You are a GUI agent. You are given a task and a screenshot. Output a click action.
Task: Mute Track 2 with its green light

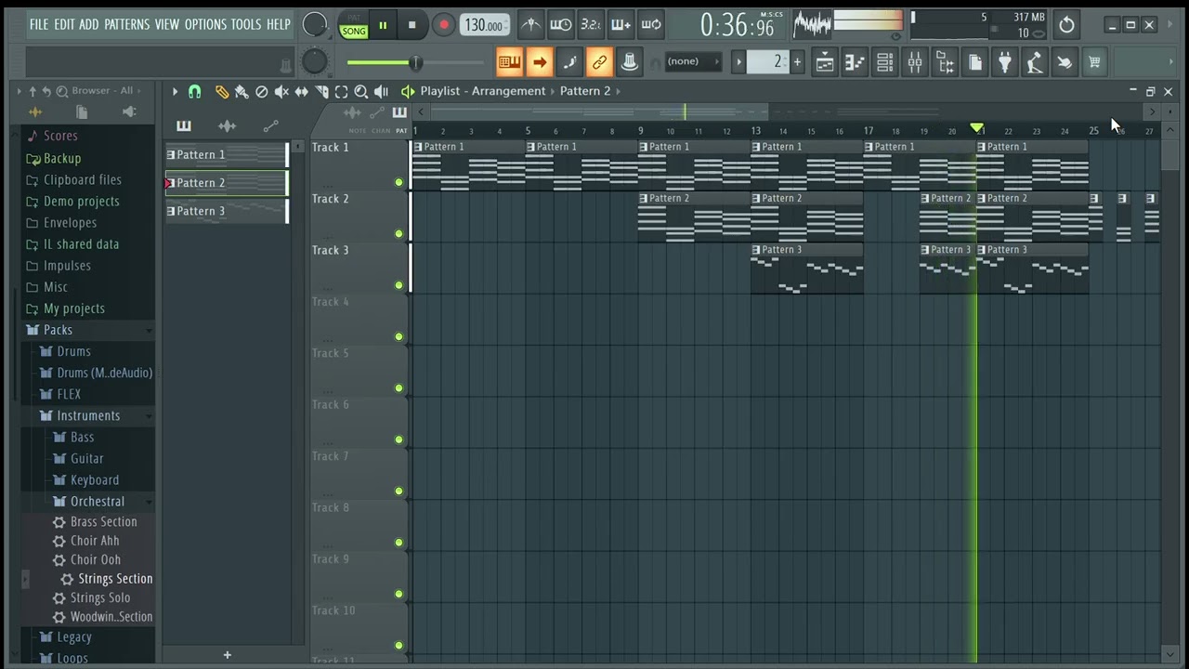[x=399, y=233]
